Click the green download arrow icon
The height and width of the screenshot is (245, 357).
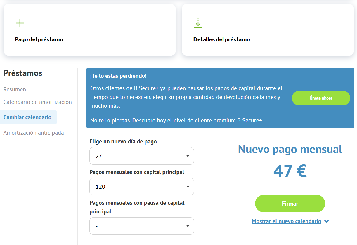[198, 23]
